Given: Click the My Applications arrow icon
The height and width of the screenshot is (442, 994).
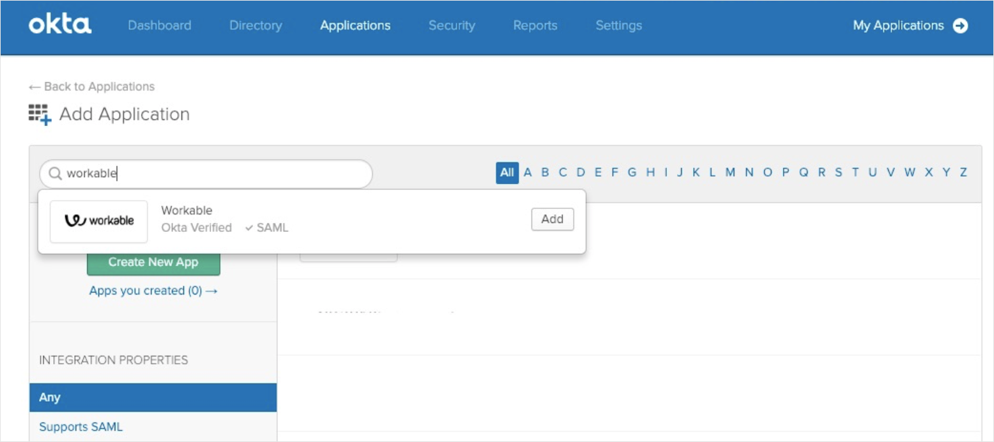Looking at the screenshot, I should click(960, 26).
